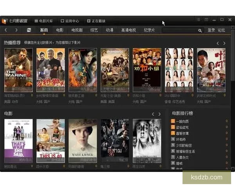Click the refresh icon in navigation bar
The image size is (235, 188).
coord(29,30)
